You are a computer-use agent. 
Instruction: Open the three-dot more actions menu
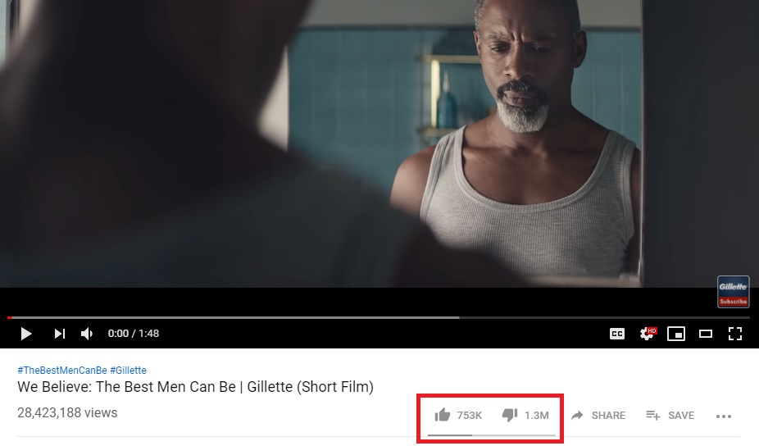tap(724, 416)
